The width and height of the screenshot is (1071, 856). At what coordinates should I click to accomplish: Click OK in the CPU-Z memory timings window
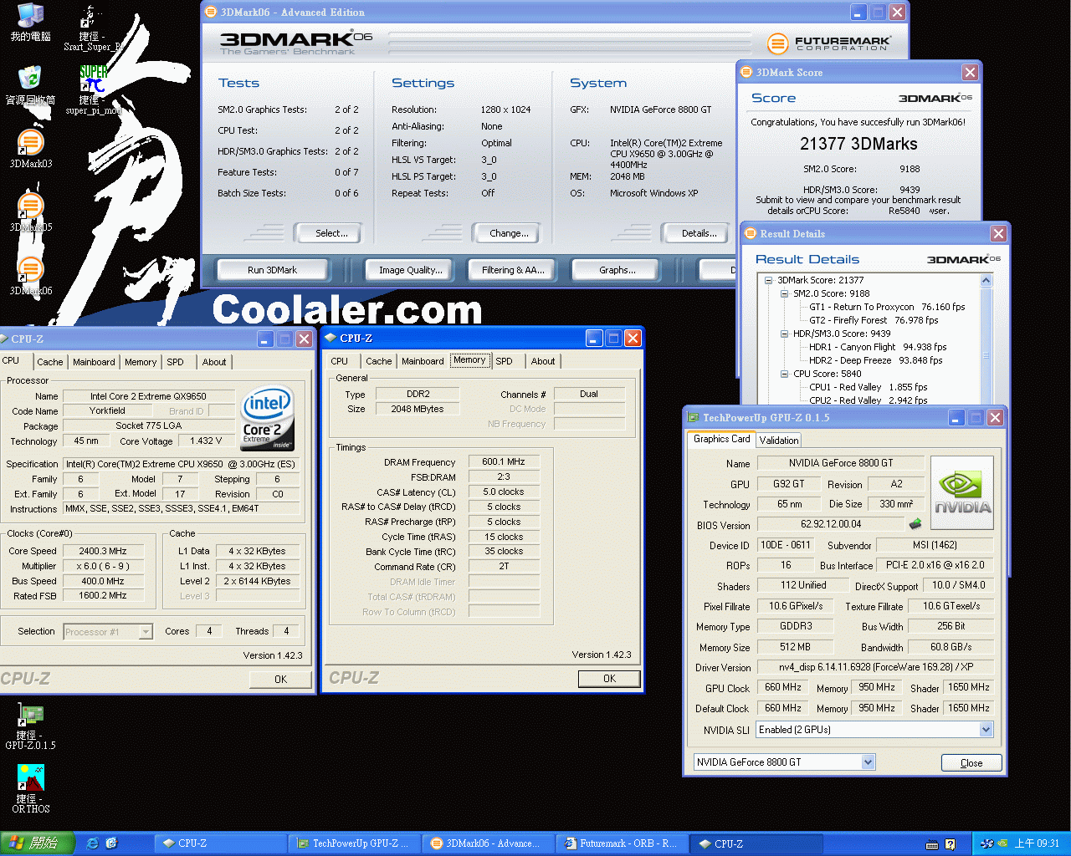point(609,679)
